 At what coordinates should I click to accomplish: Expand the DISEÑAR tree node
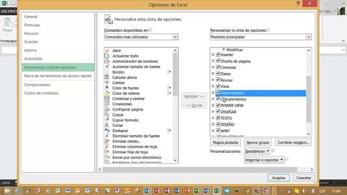(x=213, y=112)
